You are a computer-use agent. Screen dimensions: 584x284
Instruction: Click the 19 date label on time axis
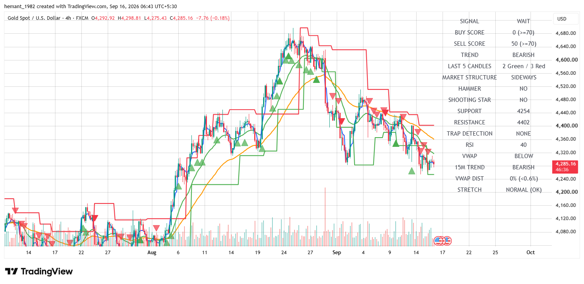257,252
